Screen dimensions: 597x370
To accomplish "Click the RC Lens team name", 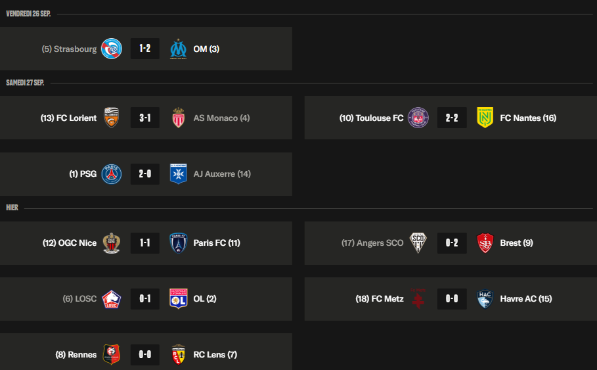I will tap(215, 355).
